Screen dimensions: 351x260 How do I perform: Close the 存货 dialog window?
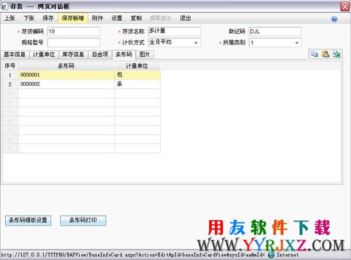click(345, 6)
